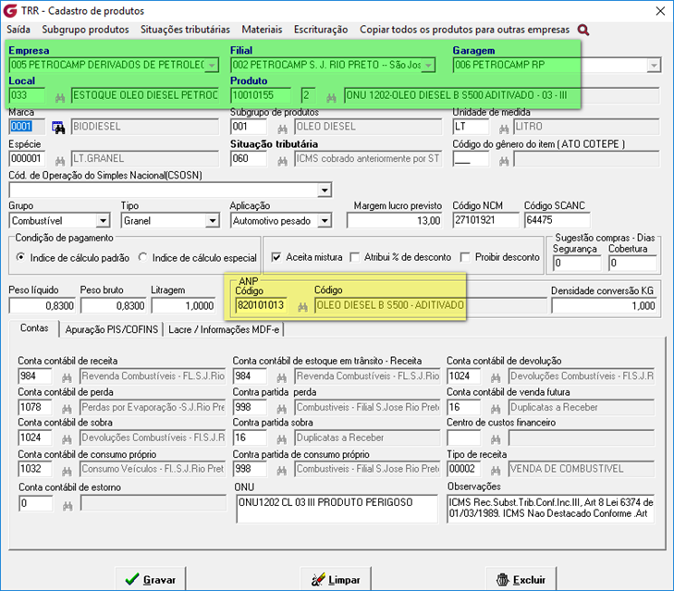Open CSOSN Simples Nacional dropdown
The image size is (674, 591).
[x=325, y=190]
